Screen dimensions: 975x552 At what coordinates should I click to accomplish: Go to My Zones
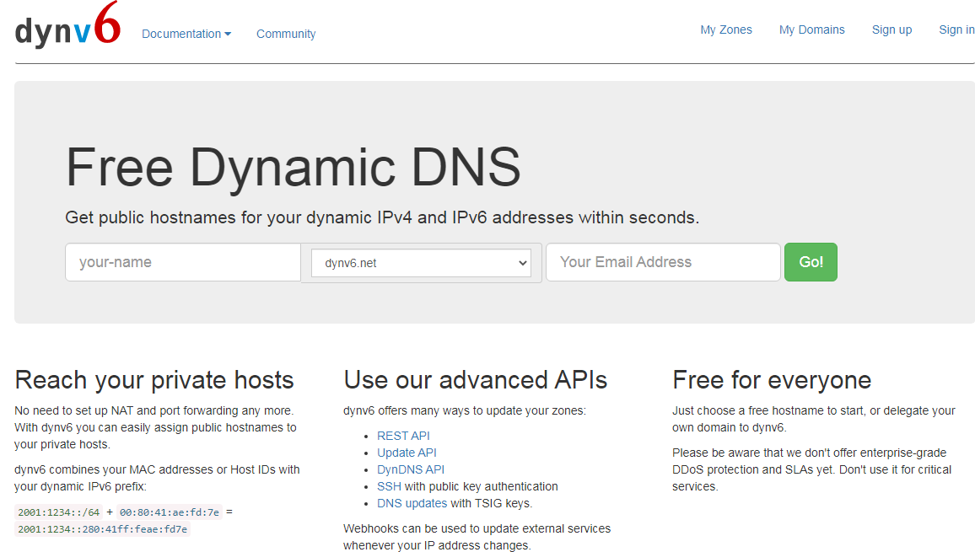click(x=725, y=29)
